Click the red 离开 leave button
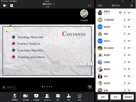 click(x=89, y=6)
